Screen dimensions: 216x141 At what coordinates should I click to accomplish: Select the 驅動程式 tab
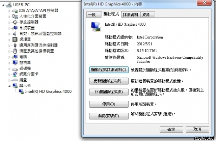[111, 14]
